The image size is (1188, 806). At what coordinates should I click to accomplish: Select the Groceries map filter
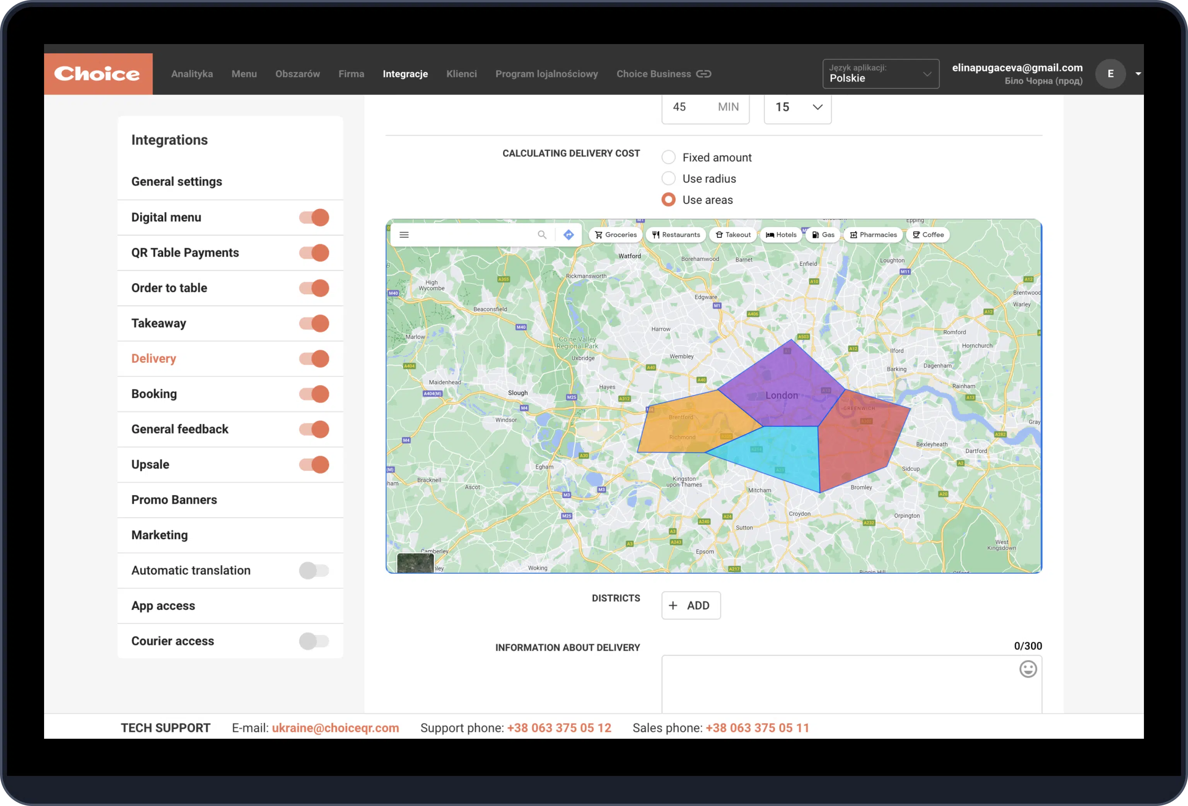coord(615,235)
